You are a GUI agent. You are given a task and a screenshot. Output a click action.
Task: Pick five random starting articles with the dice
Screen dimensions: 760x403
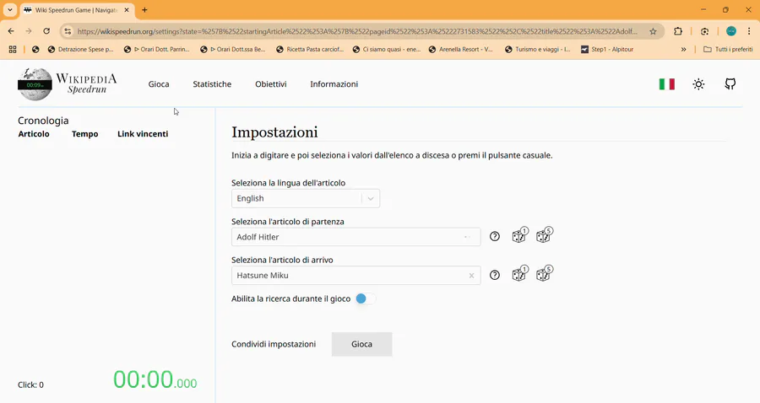[x=544, y=235]
